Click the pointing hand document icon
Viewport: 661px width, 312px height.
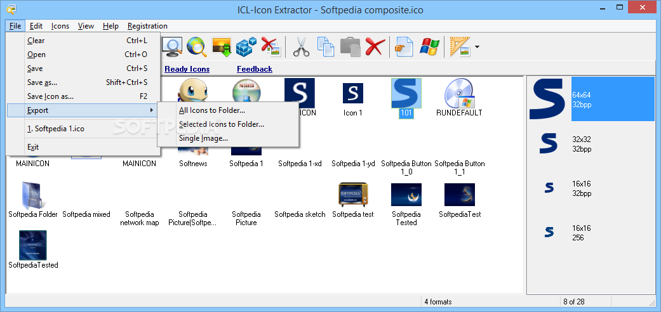click(x=404, y=46)
